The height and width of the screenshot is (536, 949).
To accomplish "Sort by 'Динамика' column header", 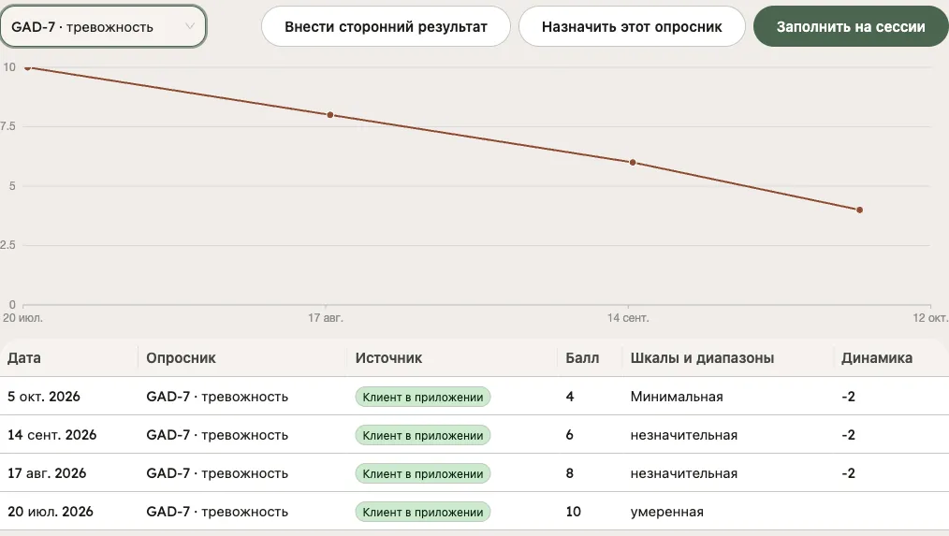I will tap(877, 358).
